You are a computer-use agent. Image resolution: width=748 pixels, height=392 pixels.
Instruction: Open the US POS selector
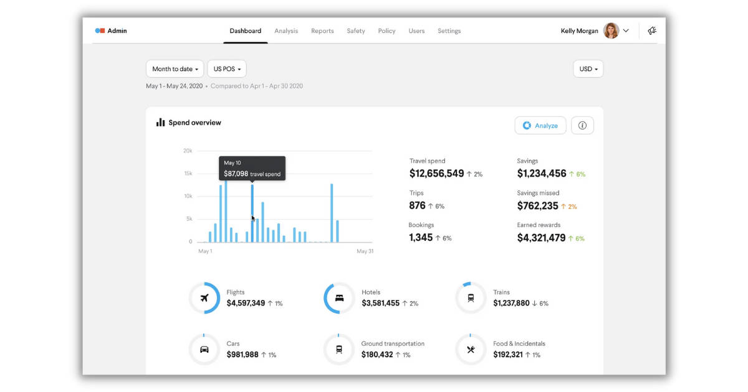click(x=226, y=68)
